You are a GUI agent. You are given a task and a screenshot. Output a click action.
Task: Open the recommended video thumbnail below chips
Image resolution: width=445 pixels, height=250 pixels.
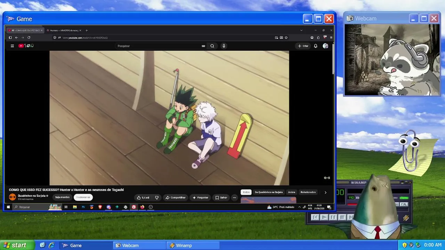[268, 200]
